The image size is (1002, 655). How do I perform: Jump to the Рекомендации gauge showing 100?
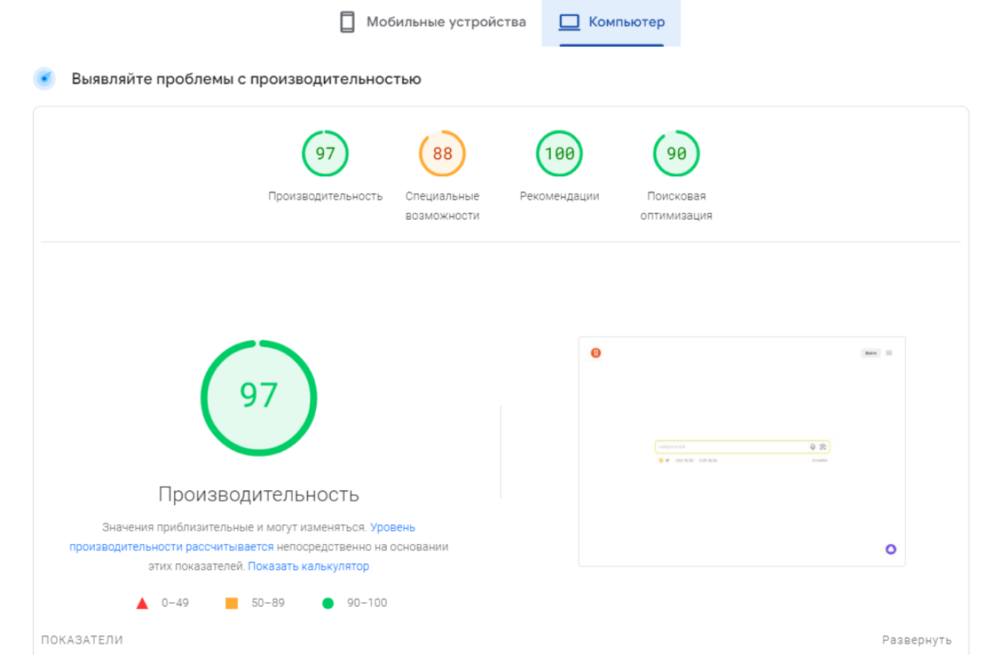coord(559,154)
